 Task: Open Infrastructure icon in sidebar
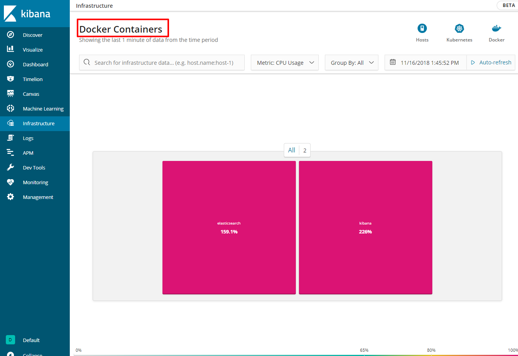[10, 123]
